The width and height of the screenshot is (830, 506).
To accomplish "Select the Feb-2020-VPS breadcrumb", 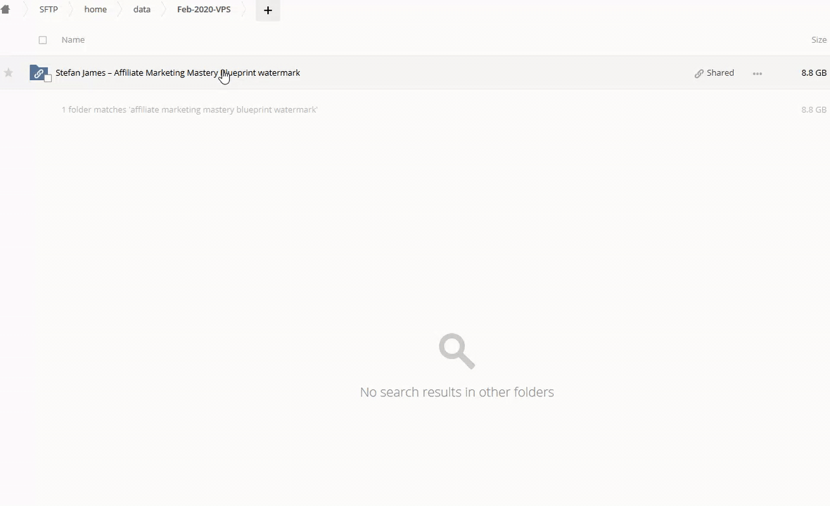I will click(203, 10).
